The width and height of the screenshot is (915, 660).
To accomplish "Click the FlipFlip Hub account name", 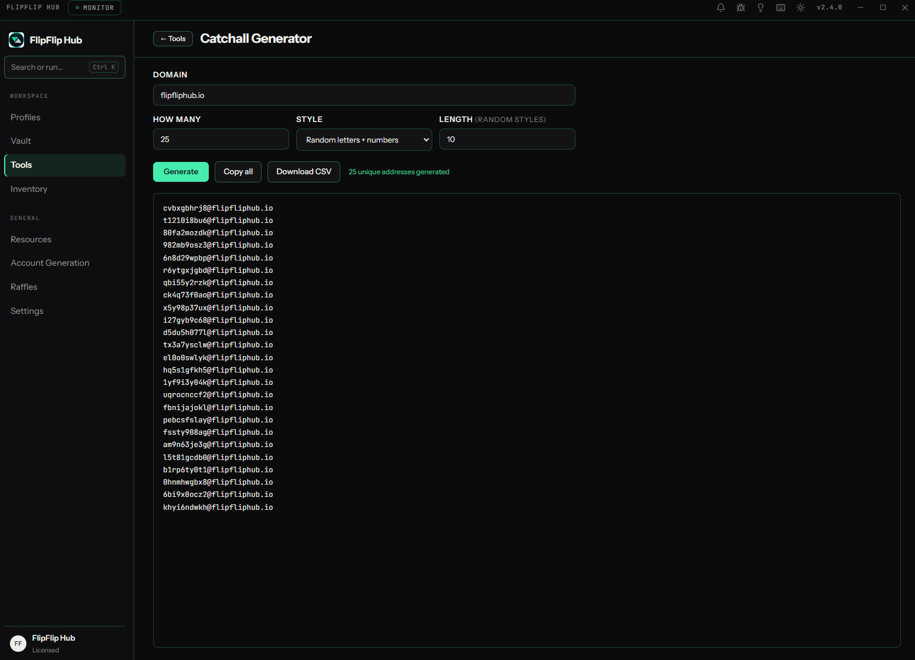I will pos(53,638).
